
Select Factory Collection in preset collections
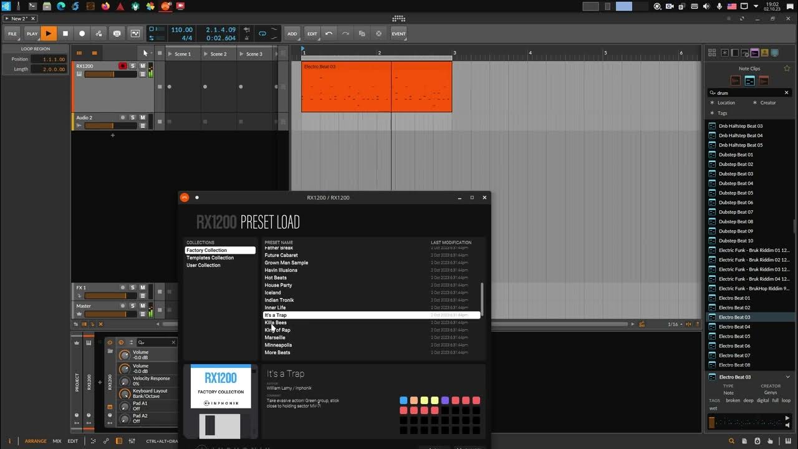pos(220,250)
